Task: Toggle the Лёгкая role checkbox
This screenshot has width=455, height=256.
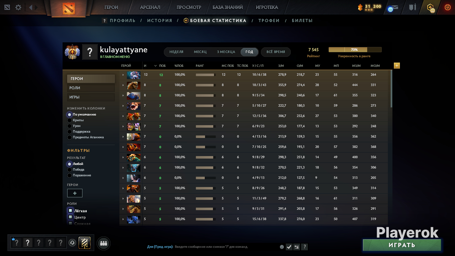Action: pos(70,210)
